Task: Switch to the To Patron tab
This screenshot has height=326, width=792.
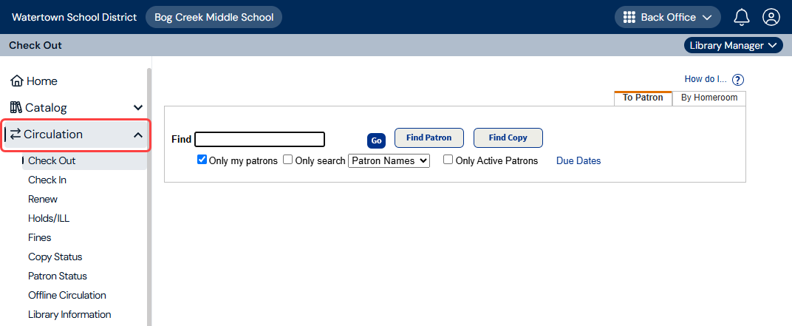Action: pyautogui.click(x=643, y=98)
